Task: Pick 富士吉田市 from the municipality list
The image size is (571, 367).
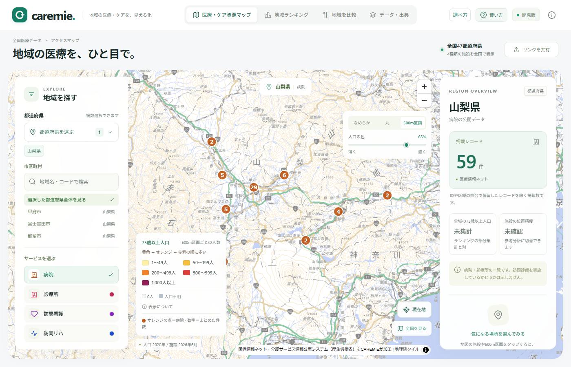Action: pyautogui.click(x=71, y=224)
